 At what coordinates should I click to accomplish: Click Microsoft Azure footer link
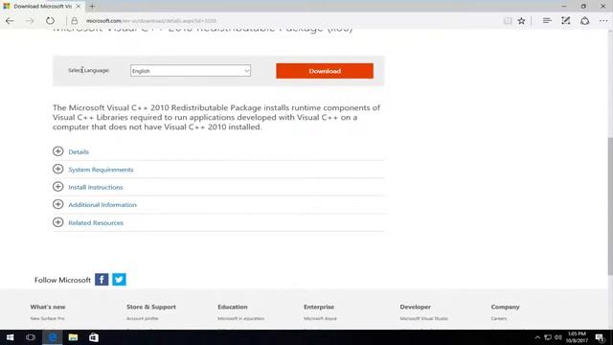click(x=320, y=318)
